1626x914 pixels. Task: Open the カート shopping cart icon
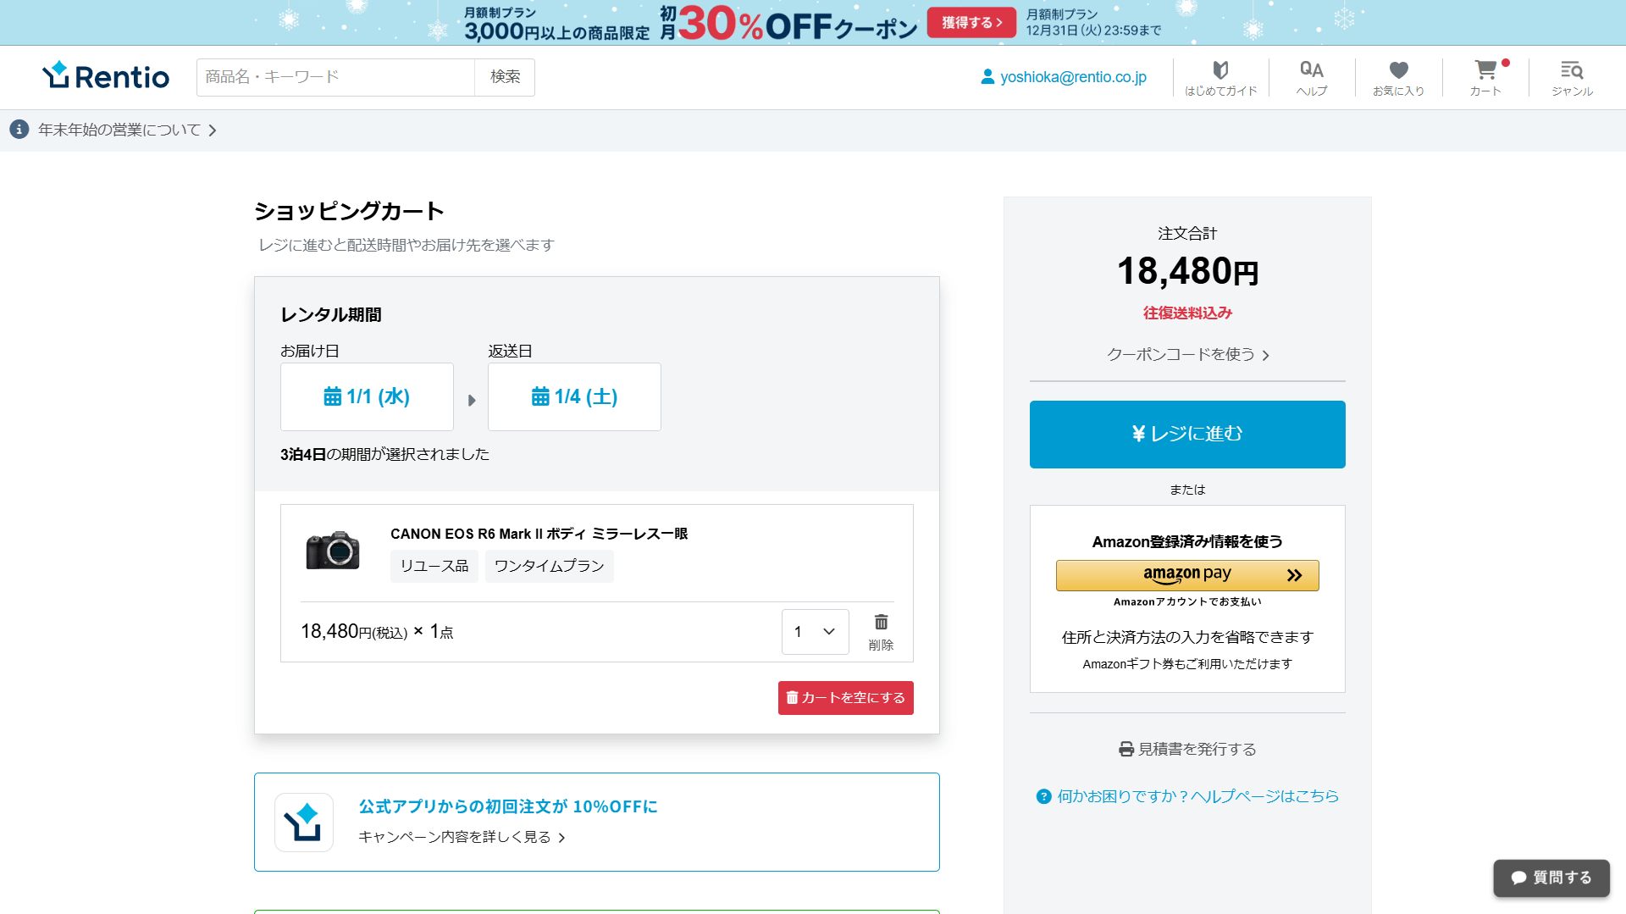(x=1485, y=77)
